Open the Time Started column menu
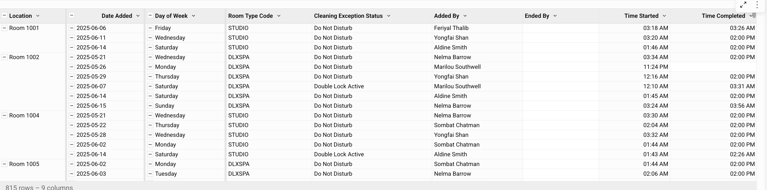The width and height of the screenshot is (767, 190). pyautogui.click(x=664, y=16)
